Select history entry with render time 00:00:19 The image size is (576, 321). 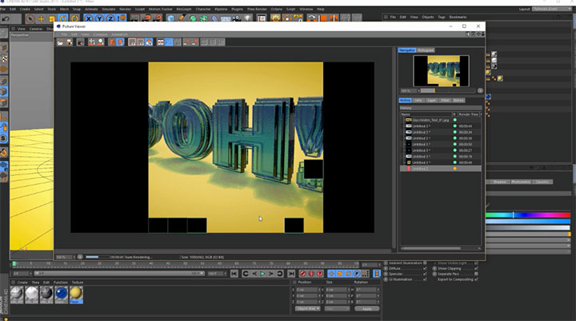pyautogui.click(x=441, y=157)
